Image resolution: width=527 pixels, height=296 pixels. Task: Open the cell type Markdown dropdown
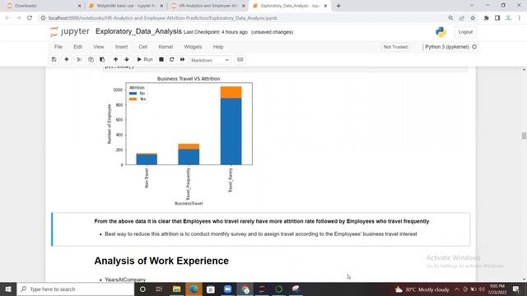point(210,60)
